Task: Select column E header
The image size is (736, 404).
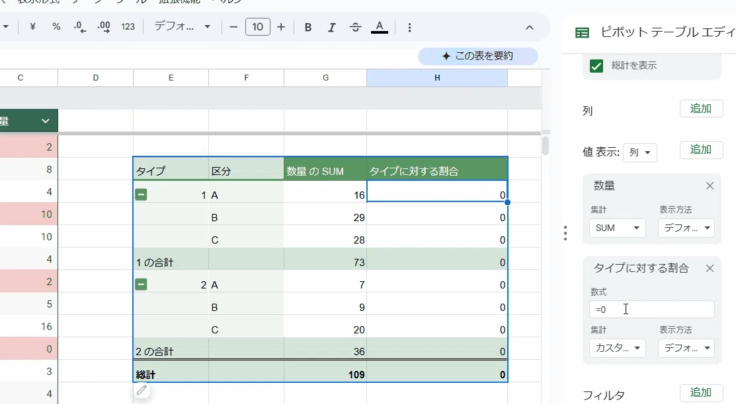Action: [171, 78]
